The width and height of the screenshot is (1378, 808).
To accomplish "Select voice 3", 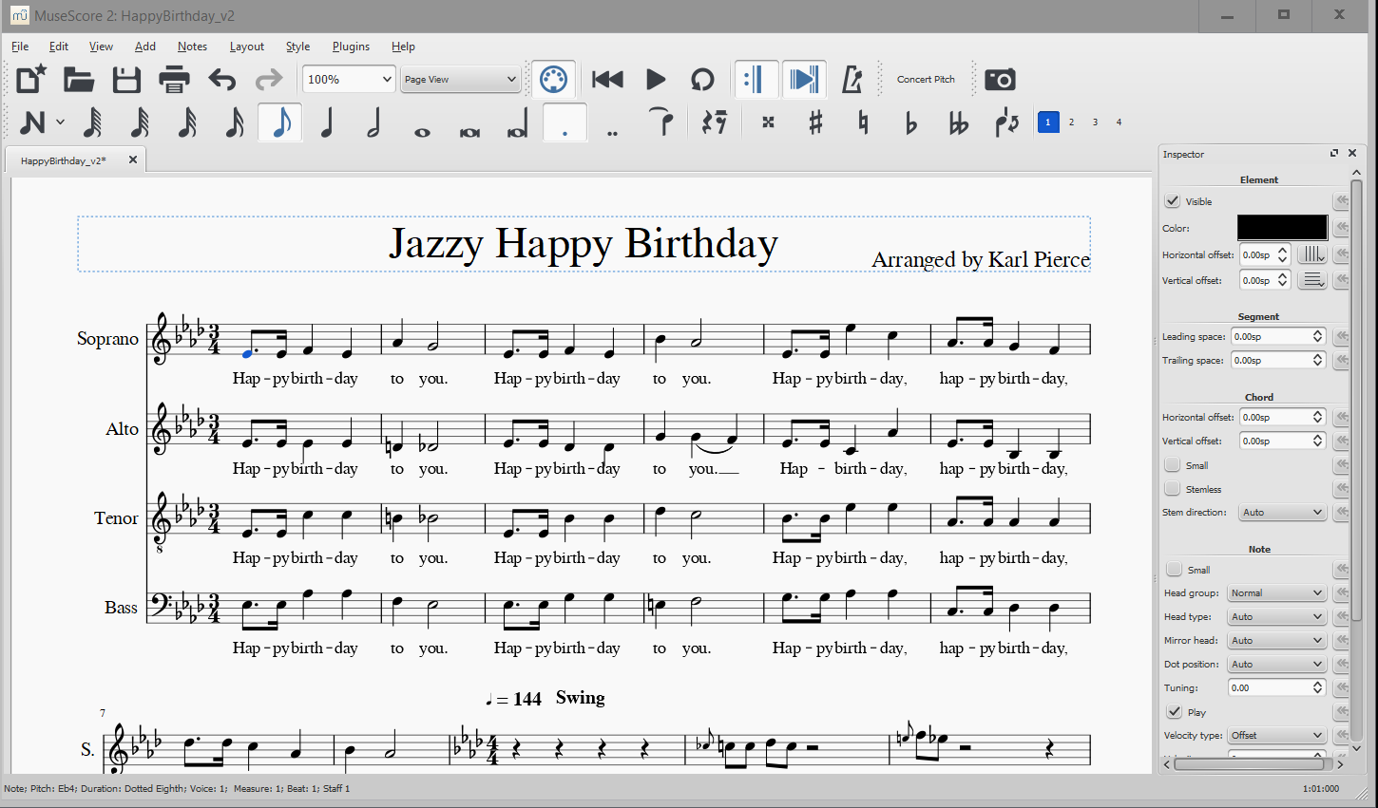I will pyautogui.click(x=1096, y=122).
